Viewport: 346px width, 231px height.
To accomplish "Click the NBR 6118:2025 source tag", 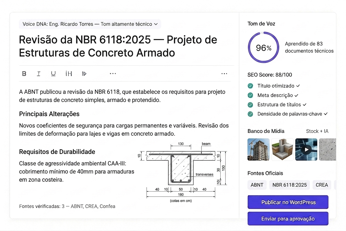I will [290, 185].
